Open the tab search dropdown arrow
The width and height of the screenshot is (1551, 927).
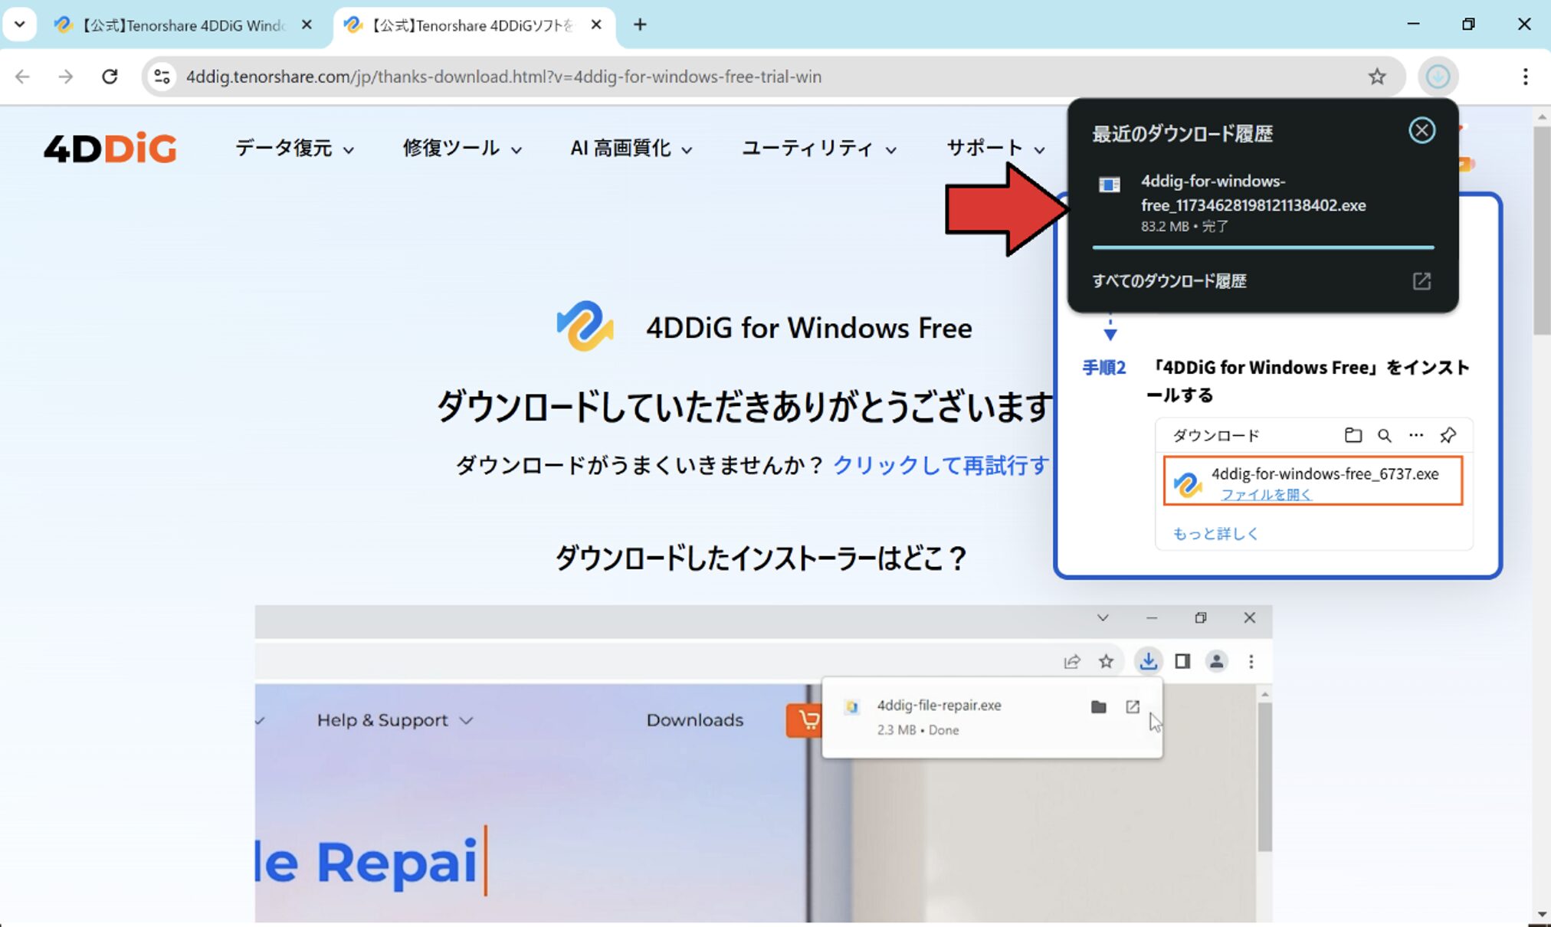point(20,25)
